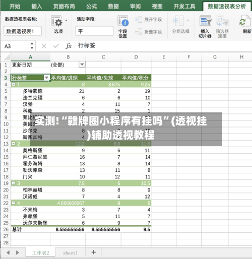Go to next sheet arrow
The image size is (252, 259).
click(17, 252)
